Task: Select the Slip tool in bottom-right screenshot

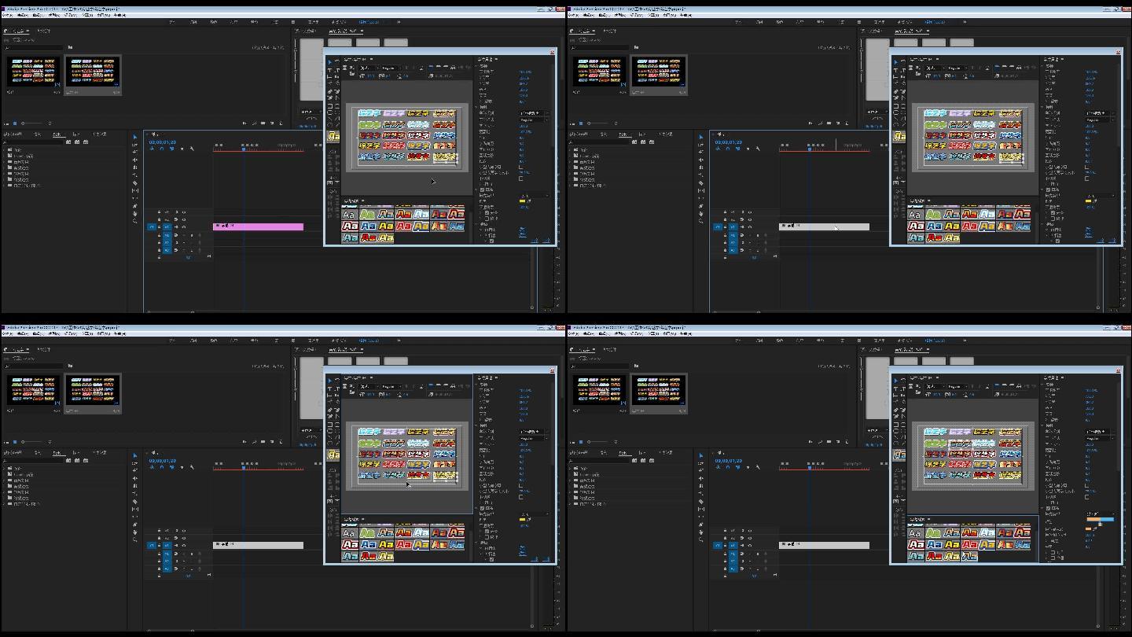Action: pos(700,509)
